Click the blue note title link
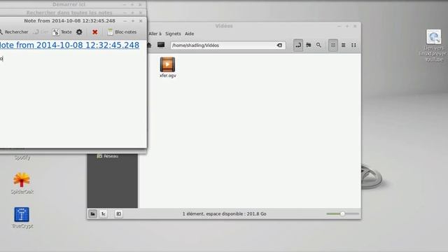Image resolution: width=448 pixels, height=252 pixels. pyautogui.click(x=69, y=45)
